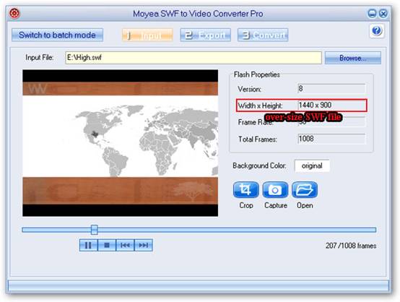Screen dimensions: 400x302
Task: Click the Background Color label
Action: pos(259,165)
